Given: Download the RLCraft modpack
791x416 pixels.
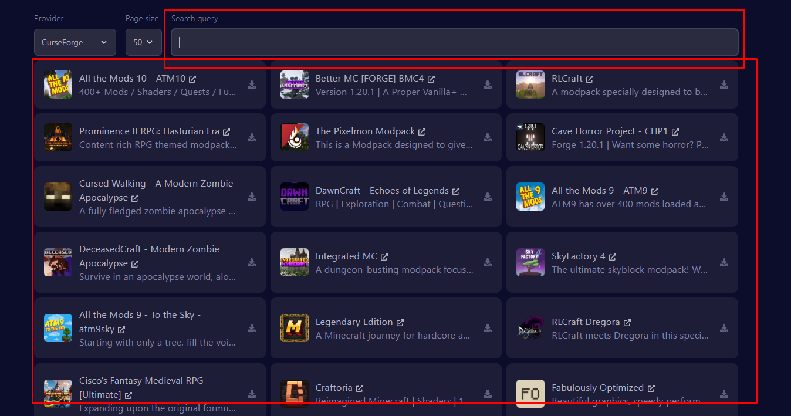Looking at the screenshot, I should (x=724, y=84).
